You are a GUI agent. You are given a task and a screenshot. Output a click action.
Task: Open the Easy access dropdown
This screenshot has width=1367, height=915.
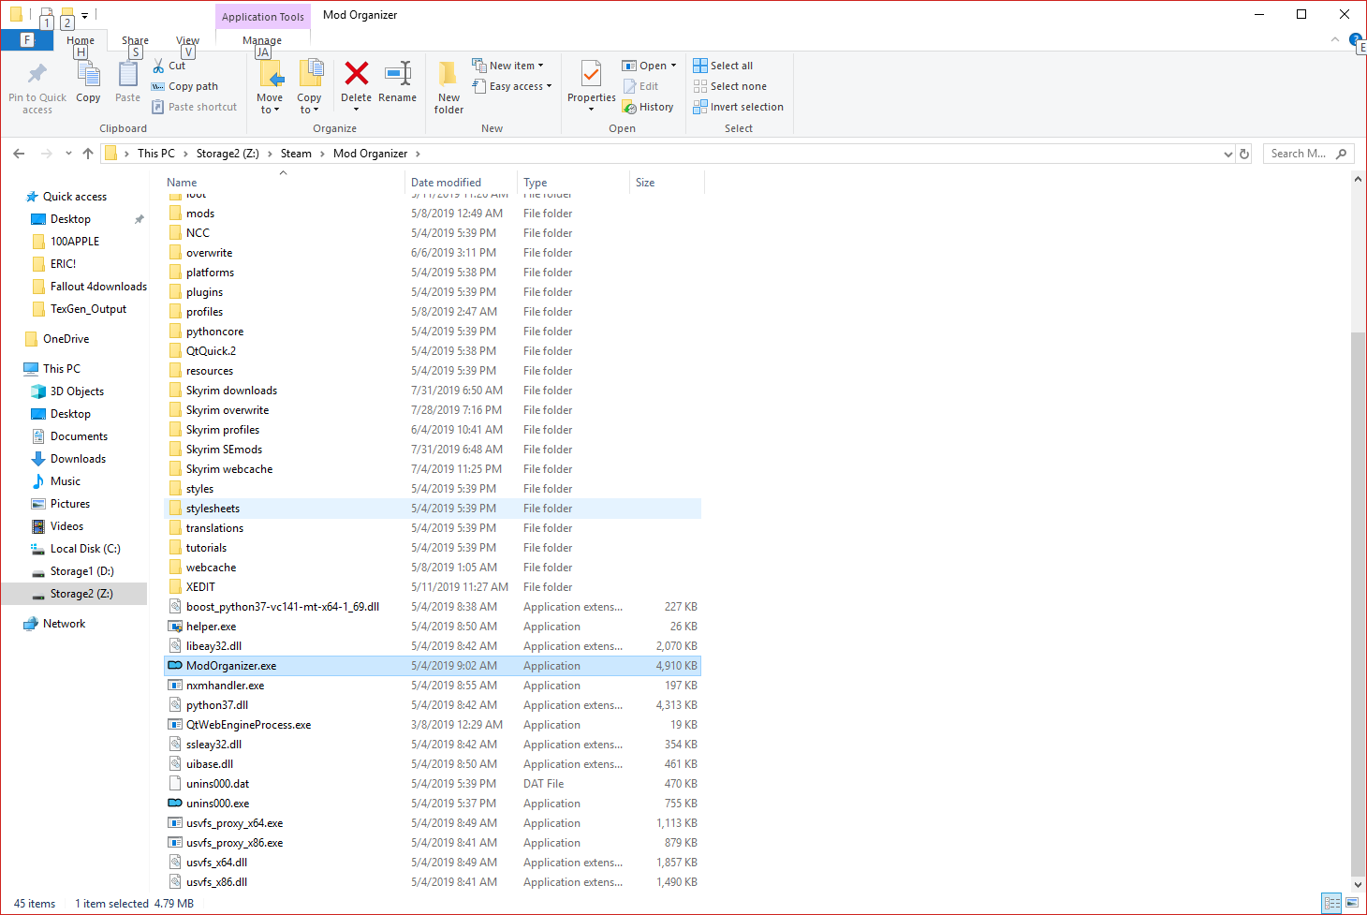pos(512,86)
